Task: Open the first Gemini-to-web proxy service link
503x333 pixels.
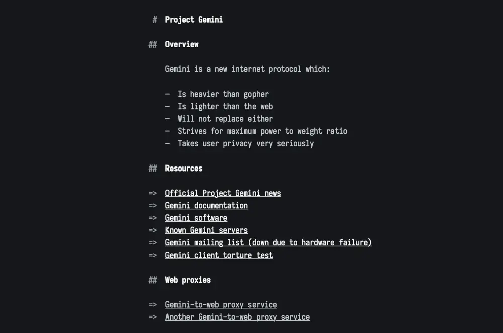Action: [221, 305]
